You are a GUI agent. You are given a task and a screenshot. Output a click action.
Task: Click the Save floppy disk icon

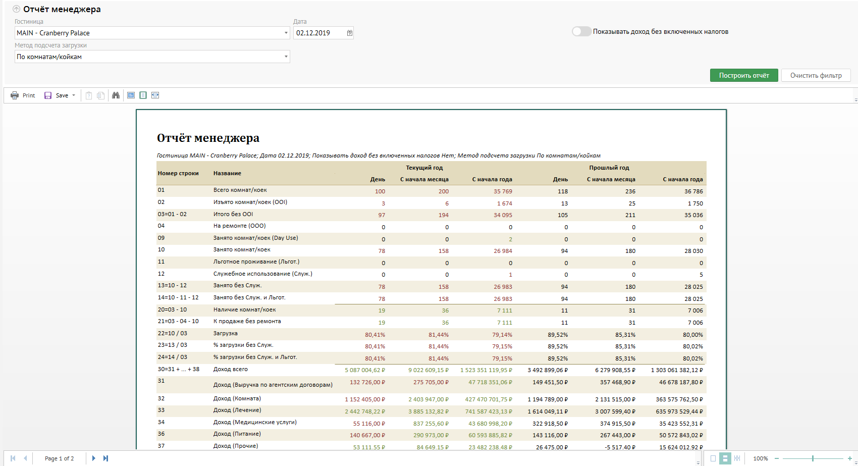tap(48, 95)
